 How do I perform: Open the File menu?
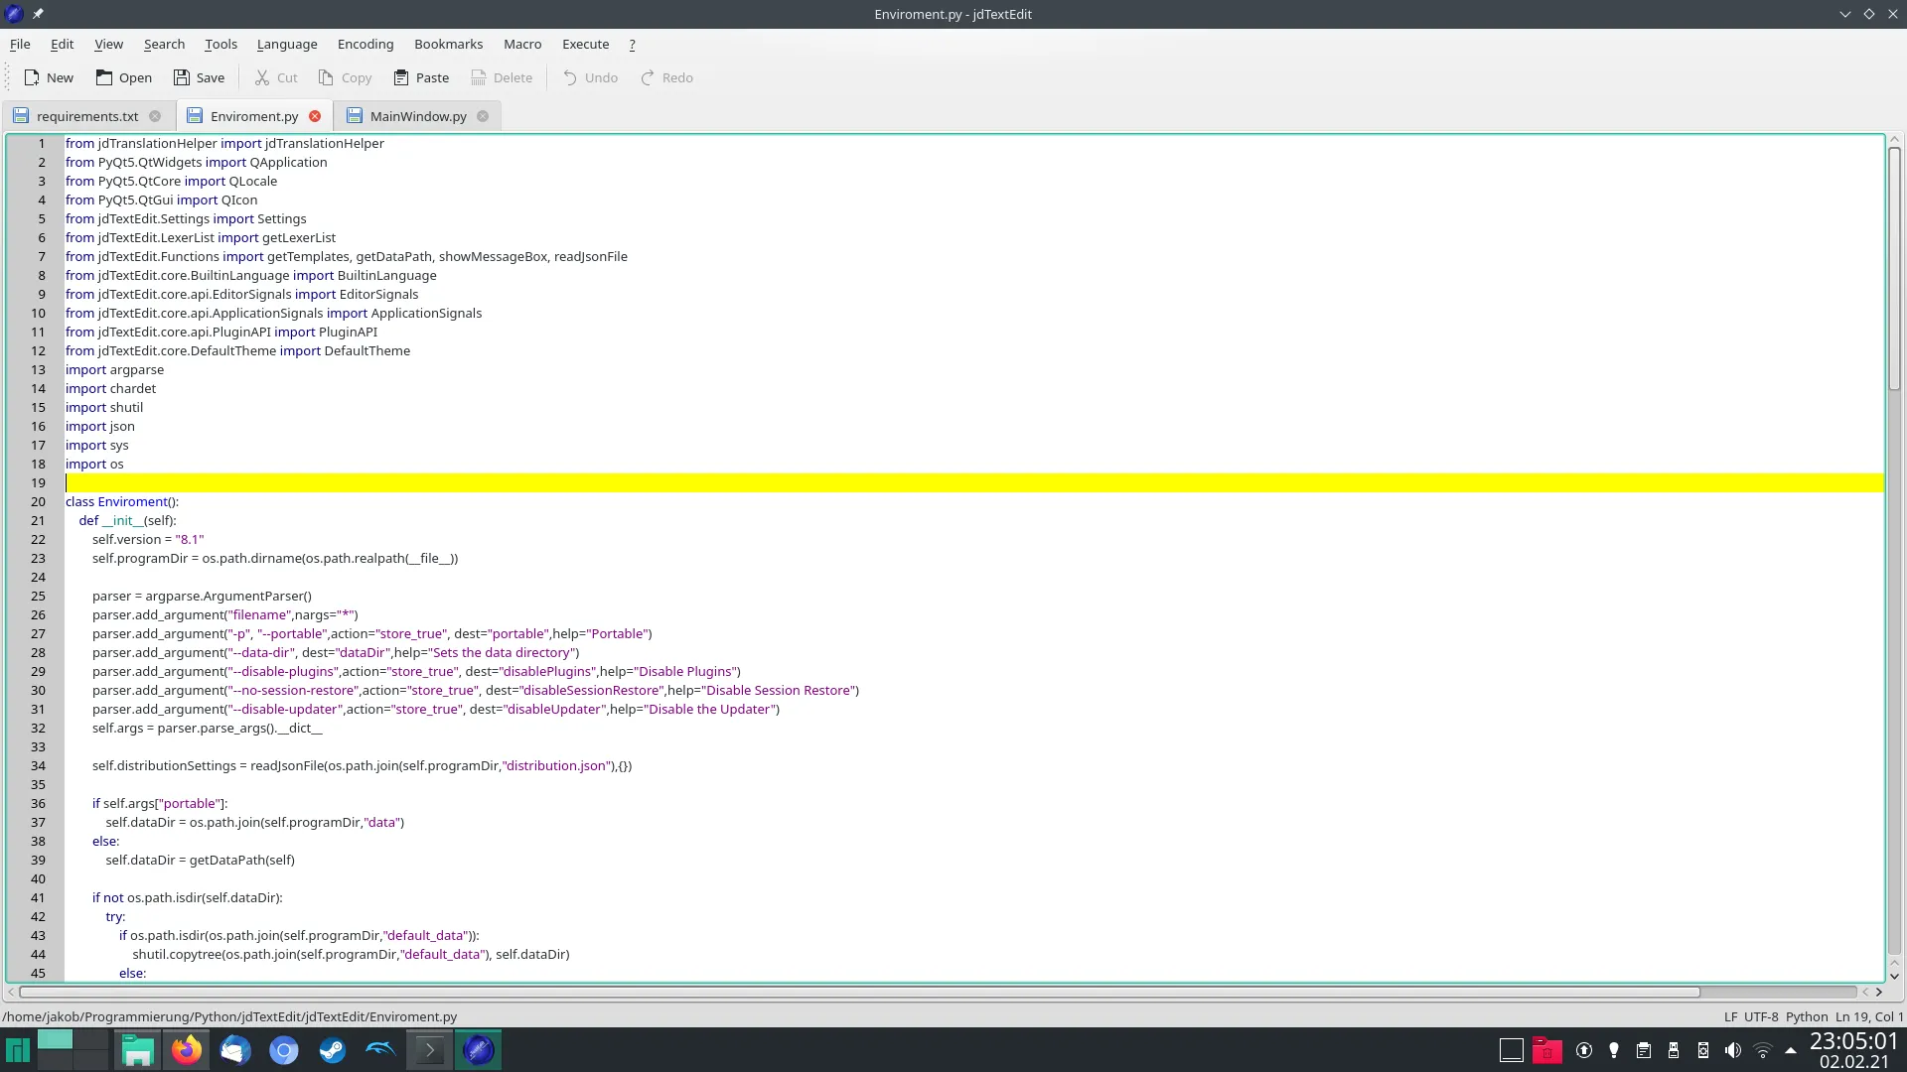[20, 44]
